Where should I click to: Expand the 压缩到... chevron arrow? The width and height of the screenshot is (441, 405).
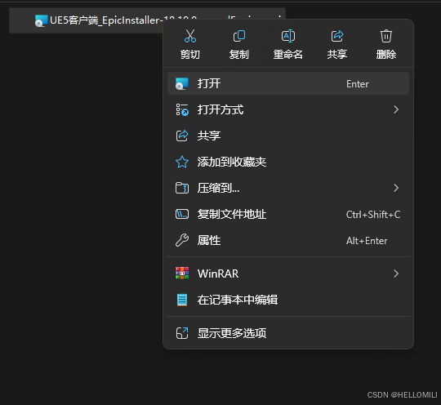[396, 188]
